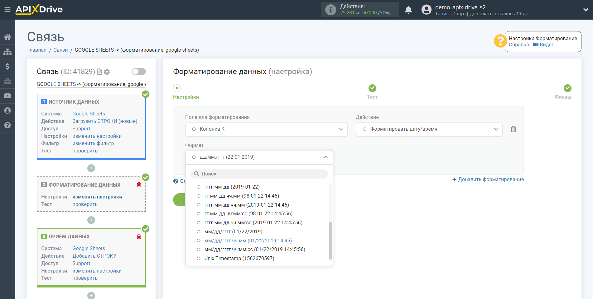This screenshot has width=593, height=299.
Task: Click изменить фильтр link
Action: coord(93,143)
